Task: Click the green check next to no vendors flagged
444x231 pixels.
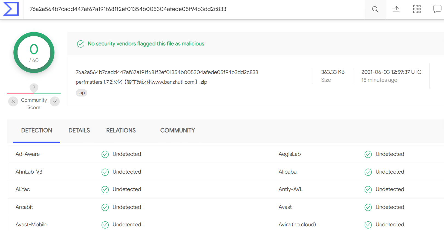Action: 81,44
